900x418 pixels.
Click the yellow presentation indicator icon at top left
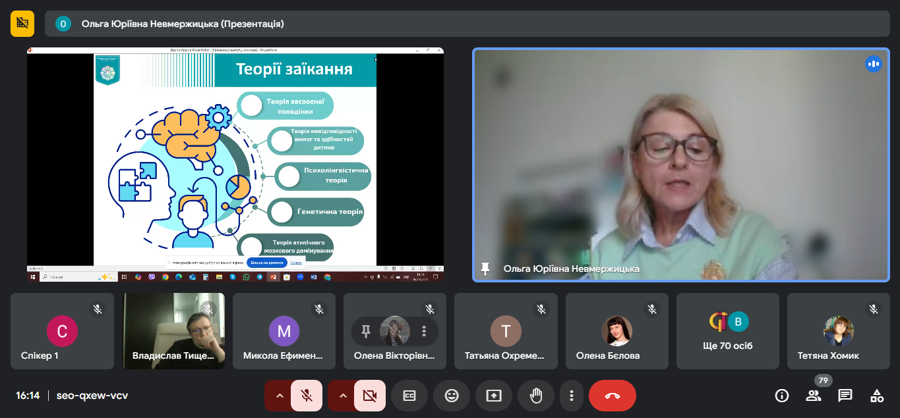(x=22, y=24)
